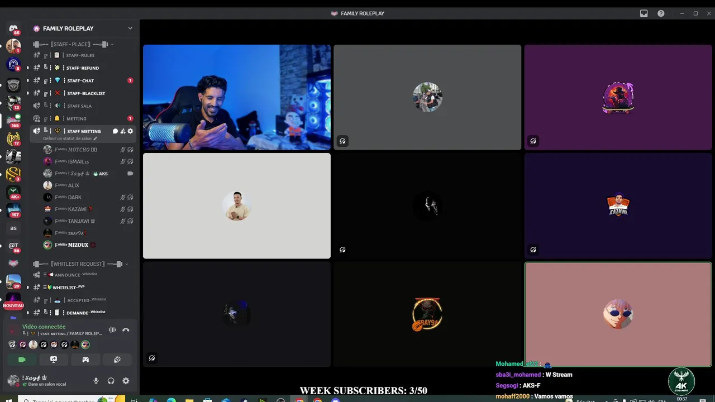
Task: Select voice member MIZOUX in channel list
Action: (x=88, y=245)
